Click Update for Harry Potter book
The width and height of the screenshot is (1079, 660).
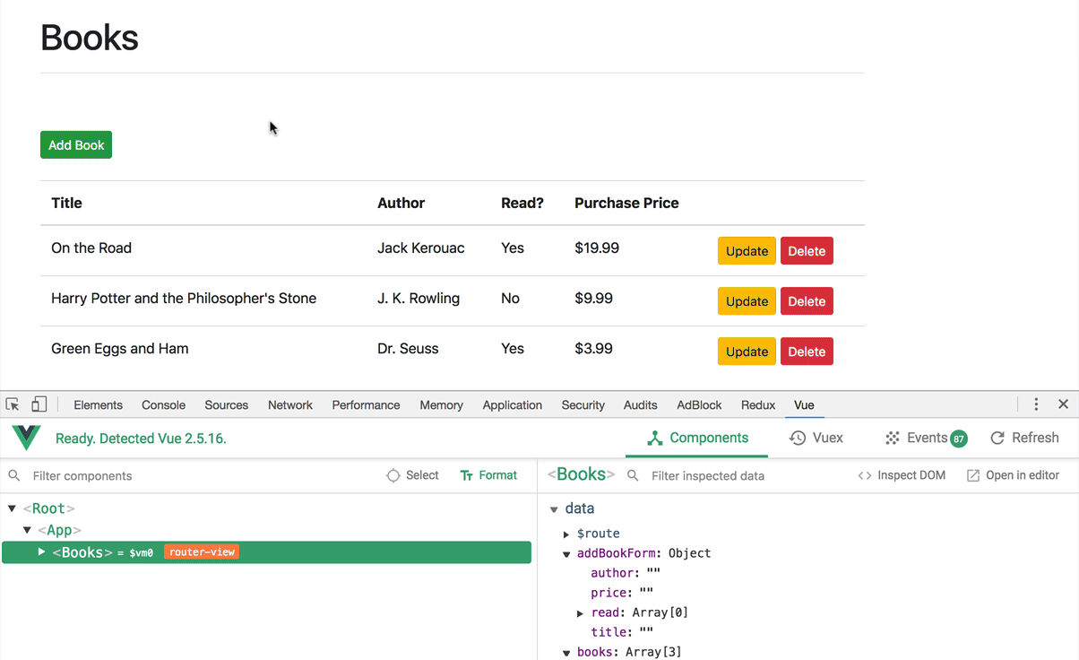(747, 301)
